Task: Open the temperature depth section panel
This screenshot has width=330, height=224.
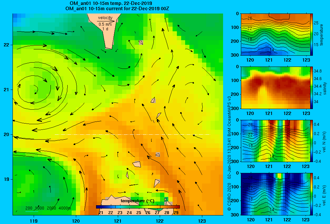Action: pos(276,35)
